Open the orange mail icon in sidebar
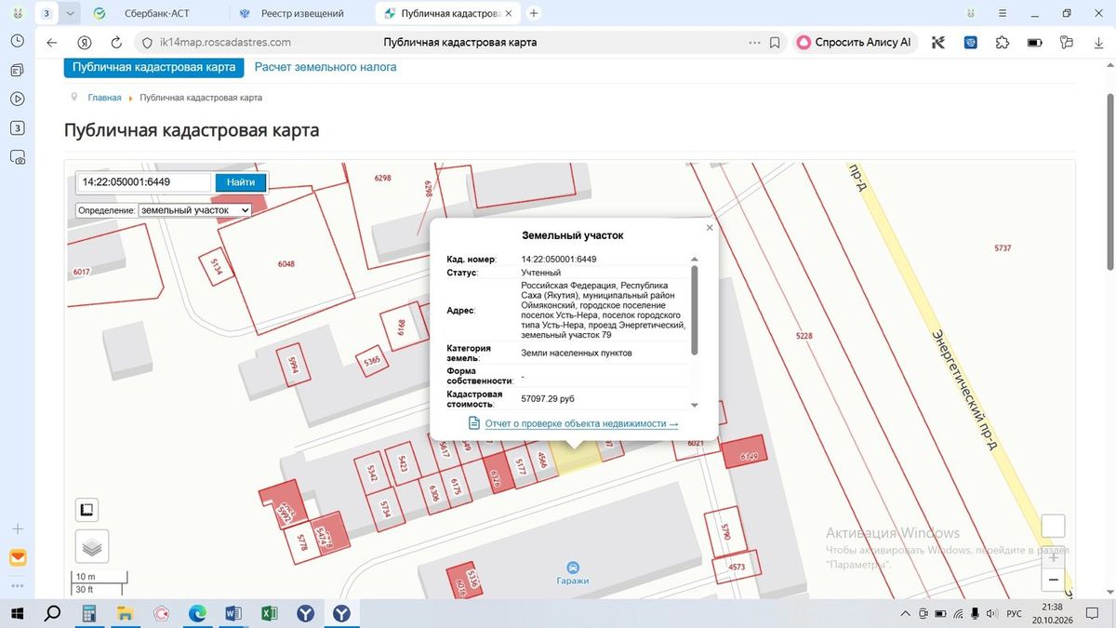1116x628 pixels. pos(18,558)
